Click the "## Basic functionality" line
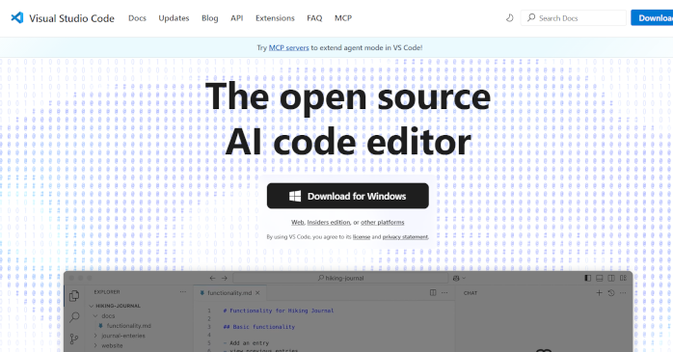The image size is (673, 352). [x=259, y=327]
